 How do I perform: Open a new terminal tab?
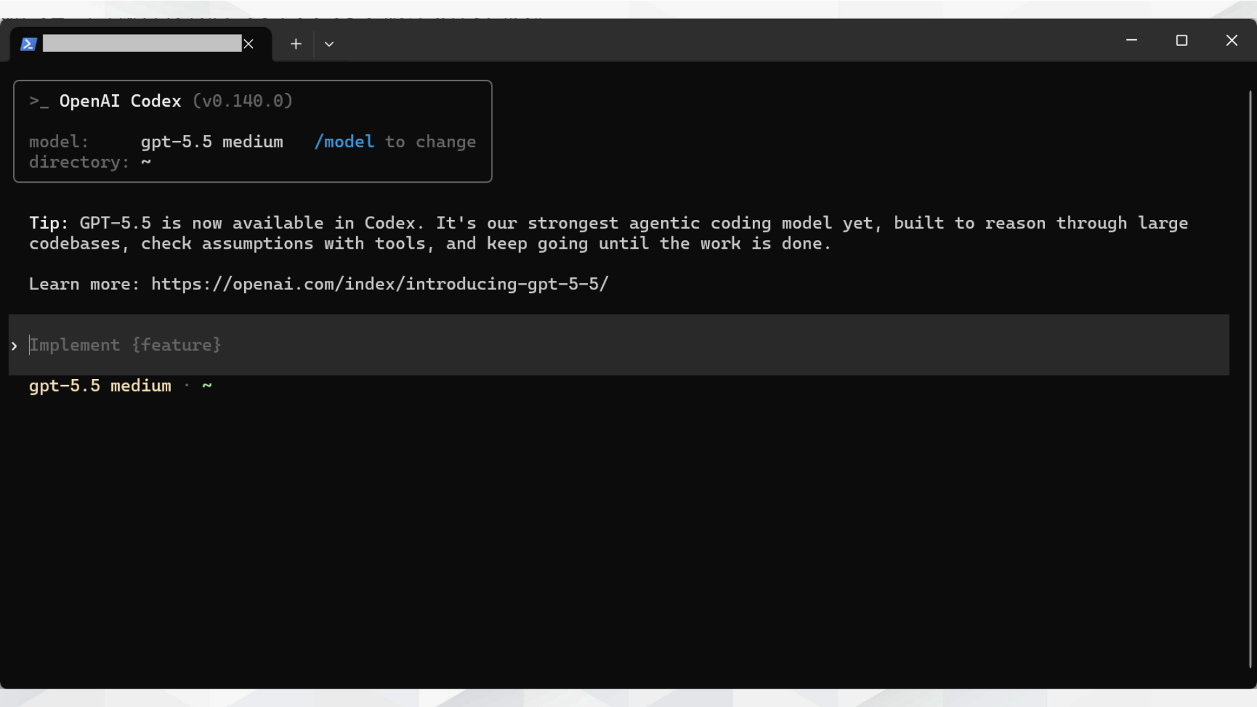pyautogui.click(x=296, y=44)
